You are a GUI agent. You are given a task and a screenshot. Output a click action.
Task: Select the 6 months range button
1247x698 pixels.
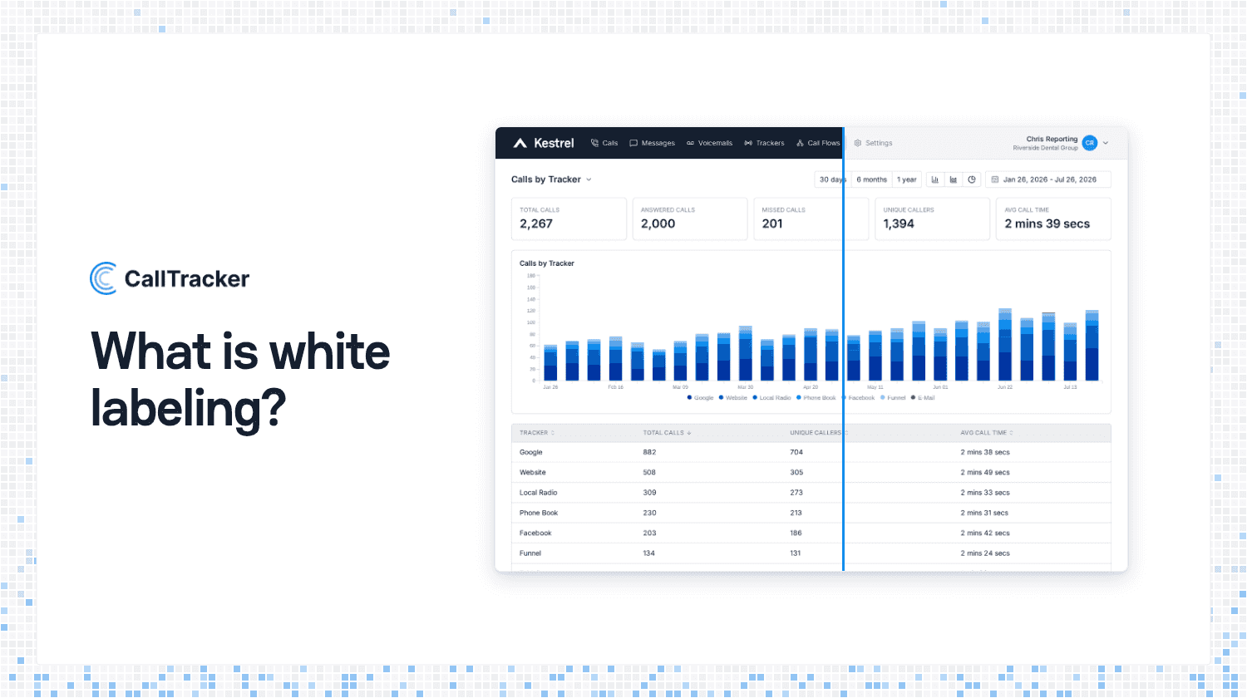[x=871, y=179]
